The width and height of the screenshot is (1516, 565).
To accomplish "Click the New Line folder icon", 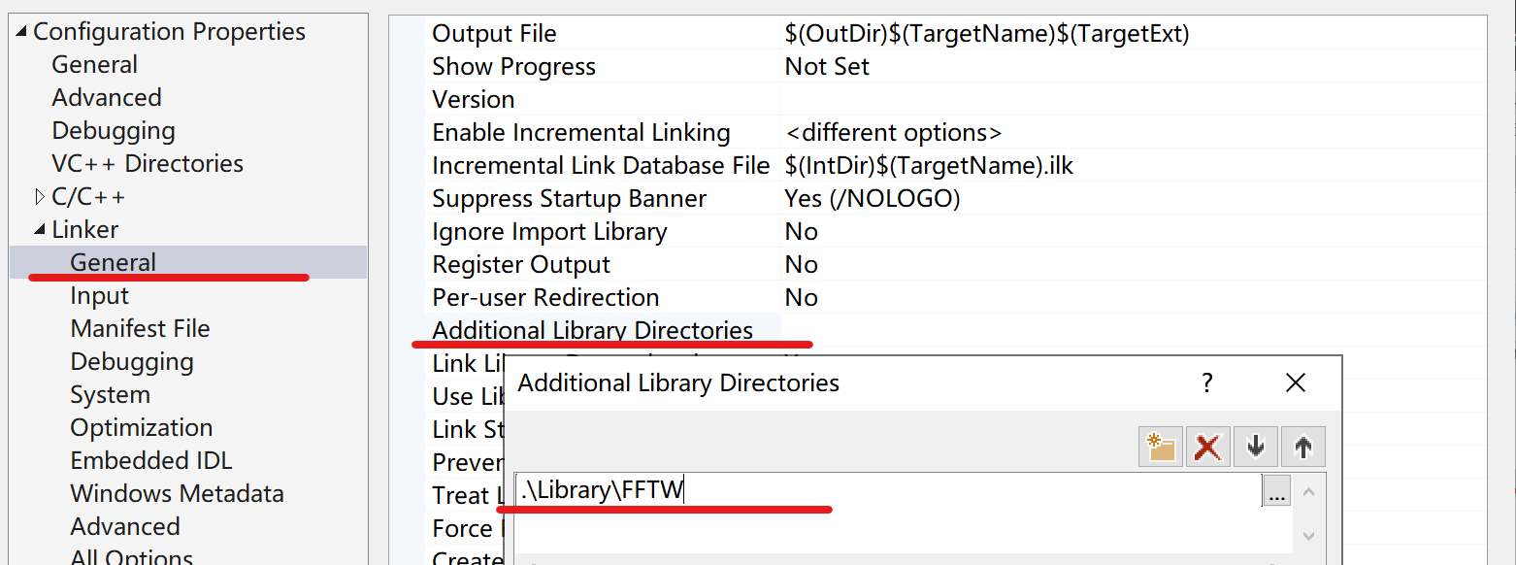I will pos(1161,447).
